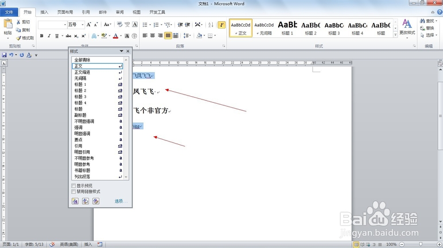Apply subscript formatting
443x248 pixels.
tap(76, 36)
